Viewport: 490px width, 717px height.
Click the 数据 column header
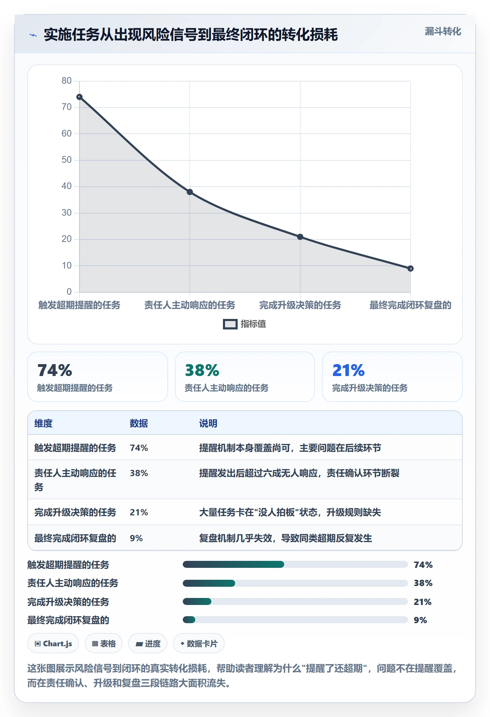point(139,423)
